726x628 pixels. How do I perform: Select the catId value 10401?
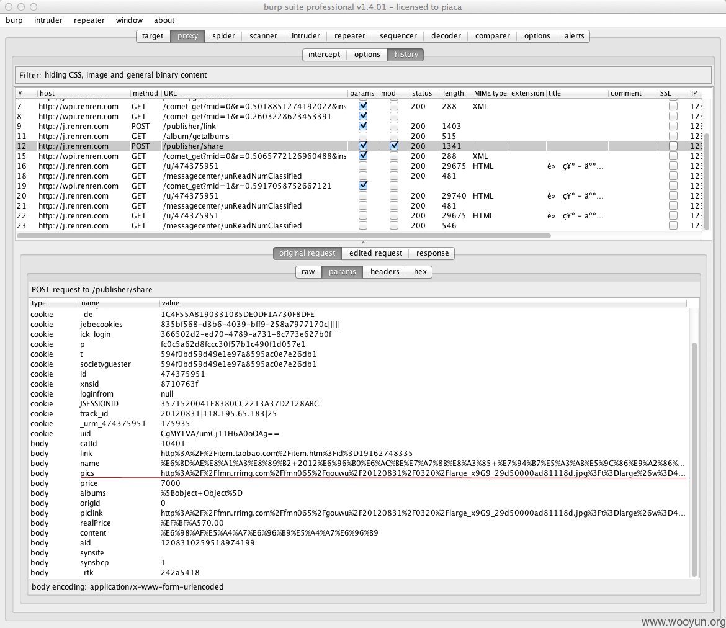173,443
